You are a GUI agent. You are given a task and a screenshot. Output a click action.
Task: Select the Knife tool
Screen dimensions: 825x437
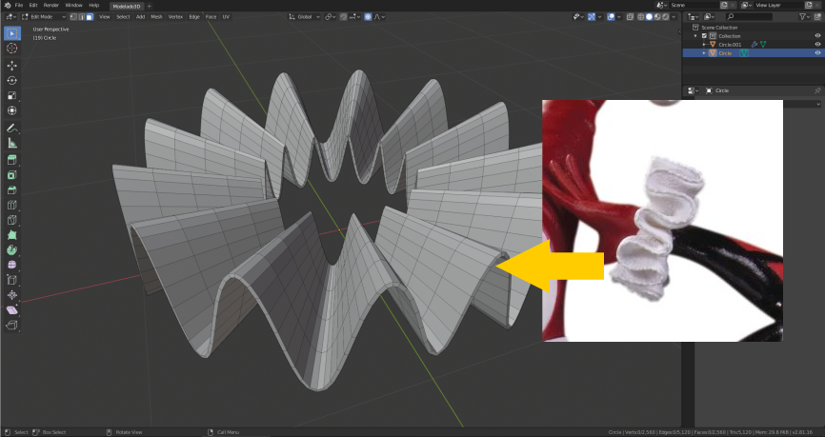11,220
